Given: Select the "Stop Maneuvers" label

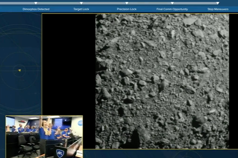Looking at the screenshot, I should tap(218, 9).
